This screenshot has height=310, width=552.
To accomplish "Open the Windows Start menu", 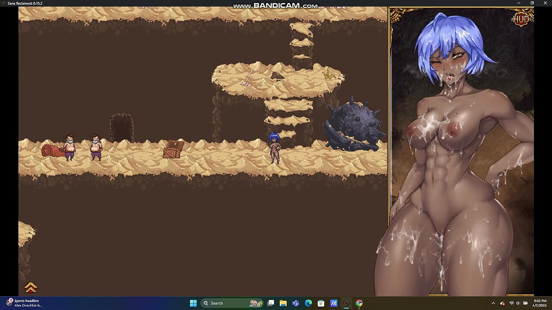I will click(193, 303).
